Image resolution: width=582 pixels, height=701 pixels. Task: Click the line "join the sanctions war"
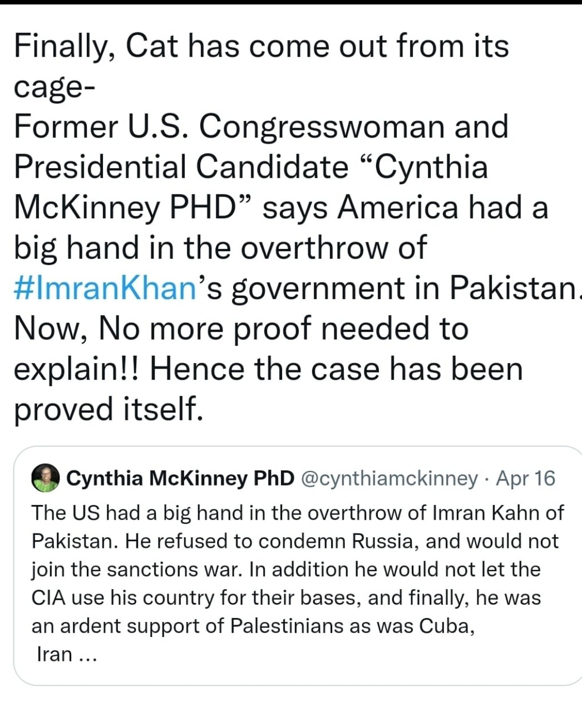click(x=286, y=570)
